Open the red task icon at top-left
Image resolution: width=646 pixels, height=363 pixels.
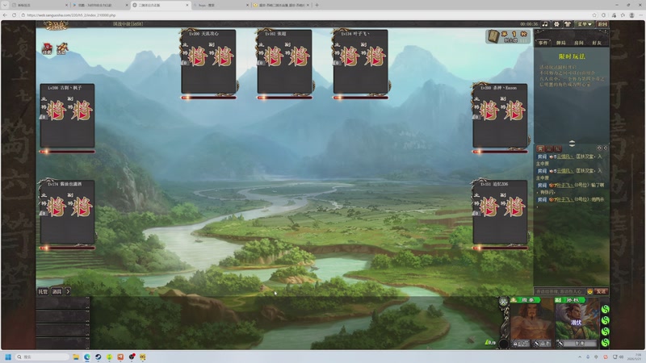[47, 48]
